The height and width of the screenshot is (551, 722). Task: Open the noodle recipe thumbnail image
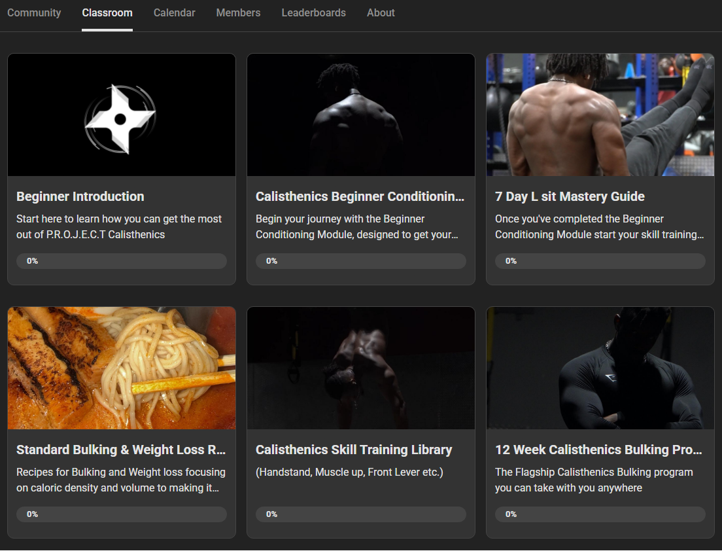click(122, 368)
